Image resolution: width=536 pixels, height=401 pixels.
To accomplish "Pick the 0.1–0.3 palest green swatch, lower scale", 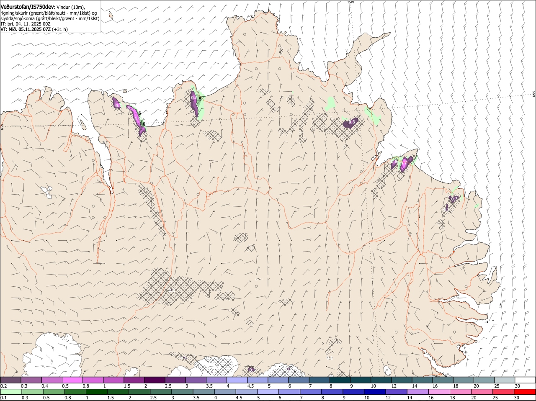I will click(x=11, y=392).
